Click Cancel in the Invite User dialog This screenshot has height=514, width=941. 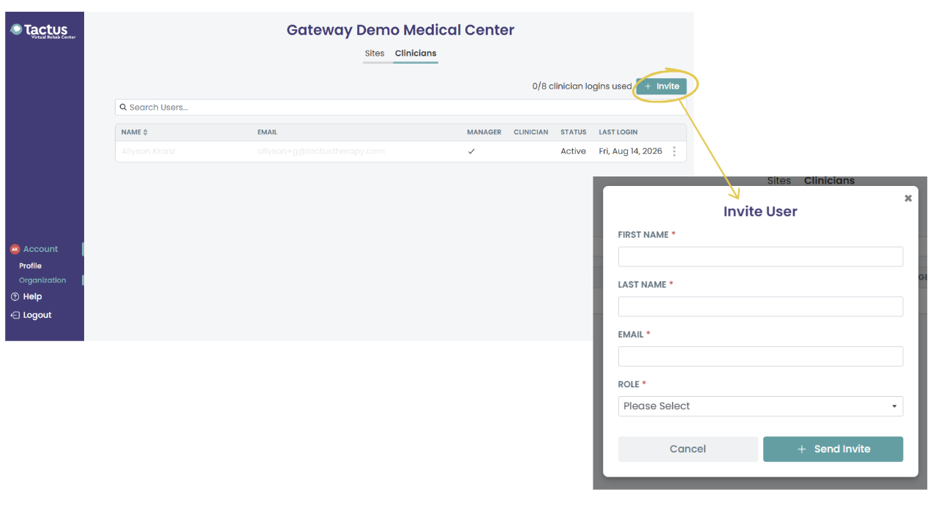click(688, 449)
